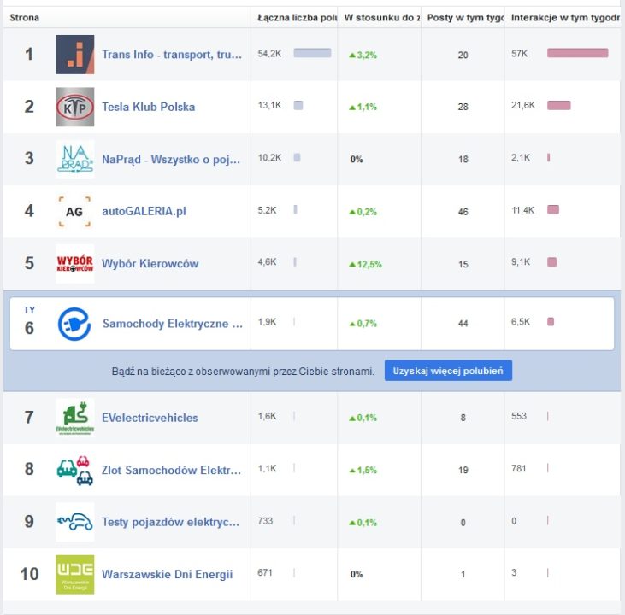This screenshot has width=625, height=615.
Task: Click the Interakcje w tym tygodniu header
Action: coord(565,18)
